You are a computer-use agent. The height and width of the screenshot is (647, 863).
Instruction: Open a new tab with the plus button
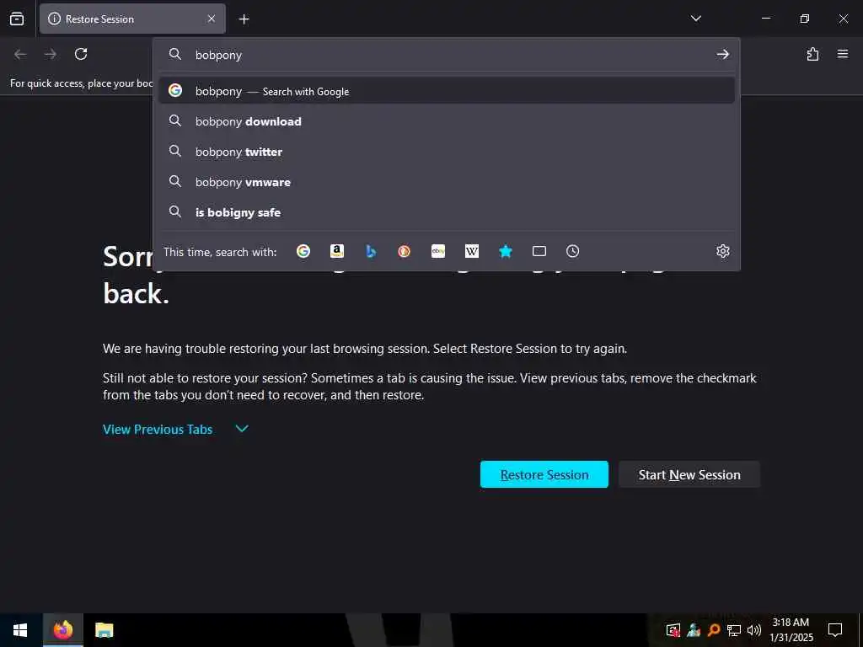point(244,19)
